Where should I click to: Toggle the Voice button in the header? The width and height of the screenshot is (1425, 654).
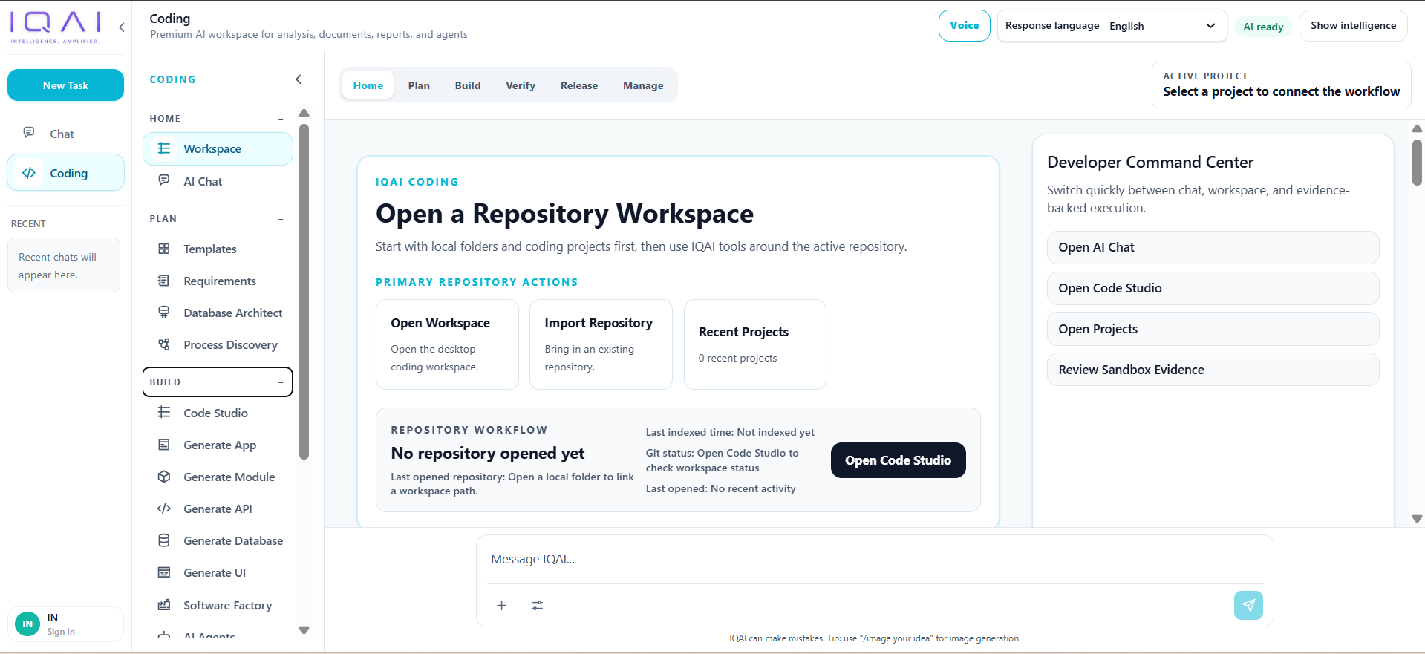click(x=964, y=25)
